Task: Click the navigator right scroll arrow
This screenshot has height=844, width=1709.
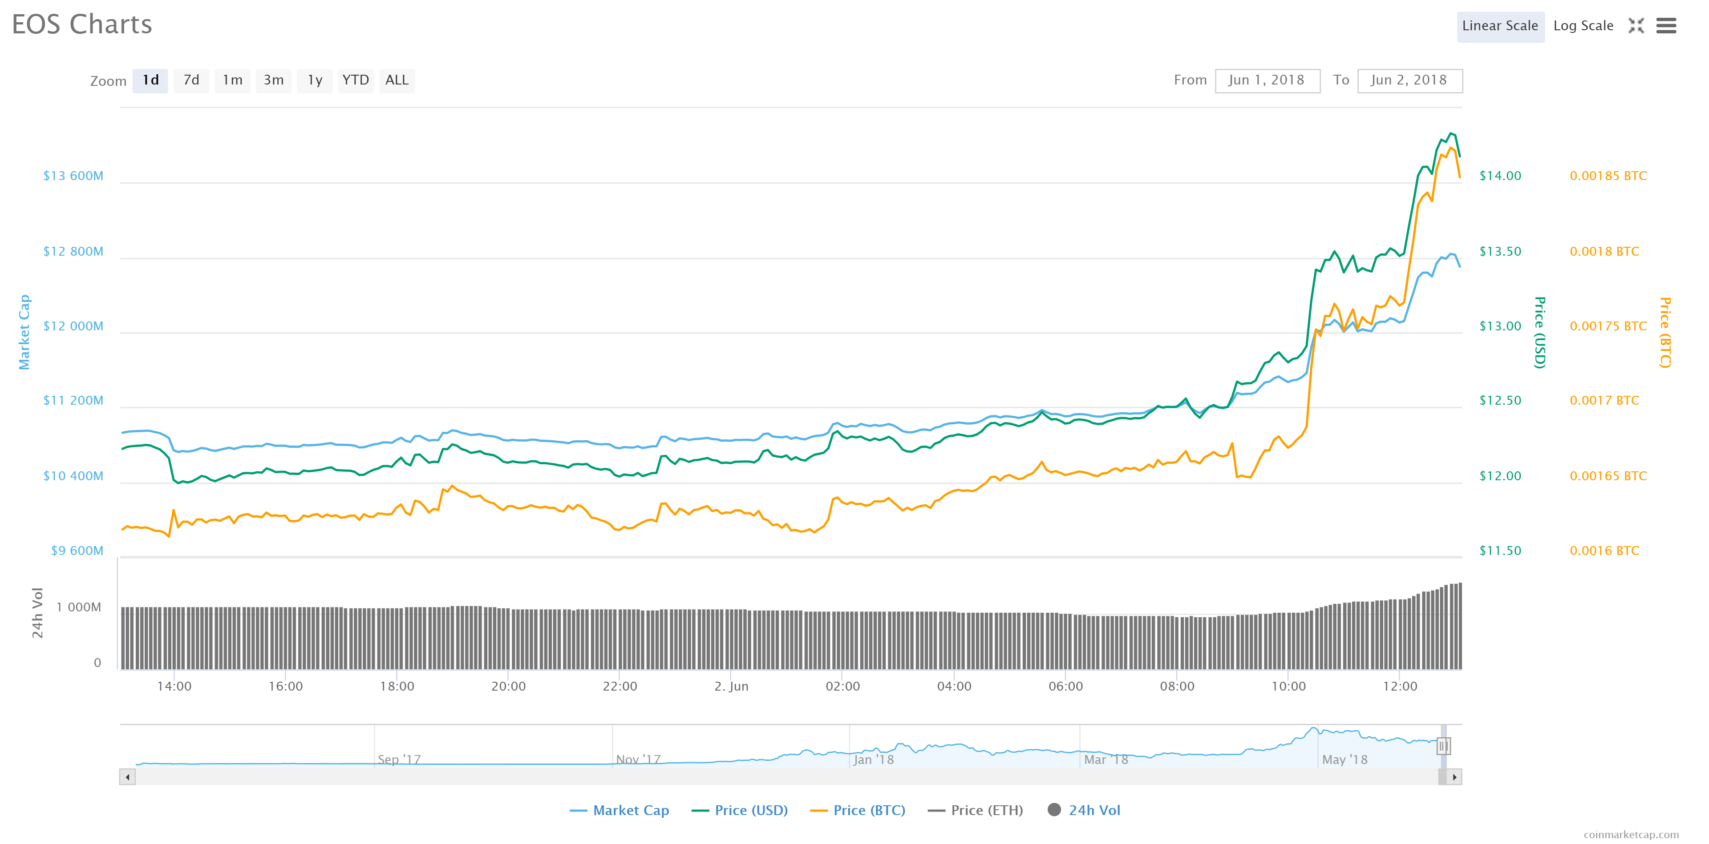Action: click(x=1454, y=777)
